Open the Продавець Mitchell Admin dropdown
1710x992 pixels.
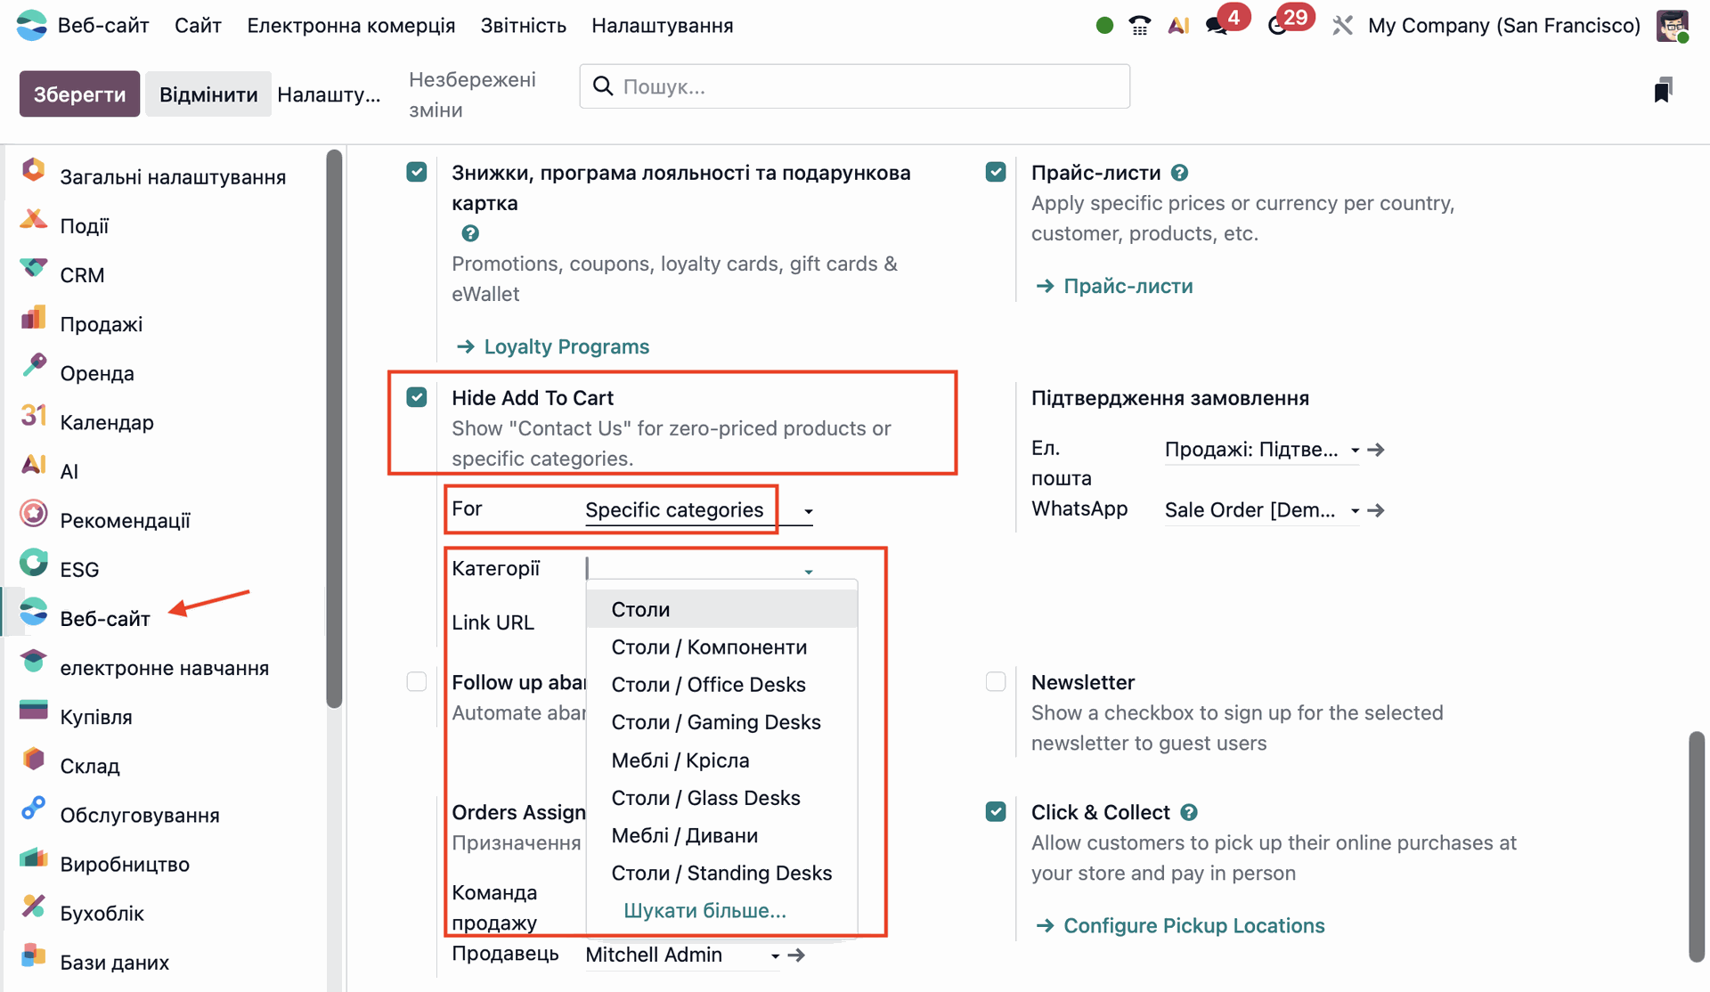coord(775,955)
